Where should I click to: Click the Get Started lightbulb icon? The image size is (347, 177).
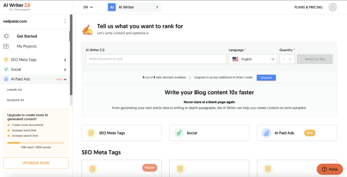(6, 36)
